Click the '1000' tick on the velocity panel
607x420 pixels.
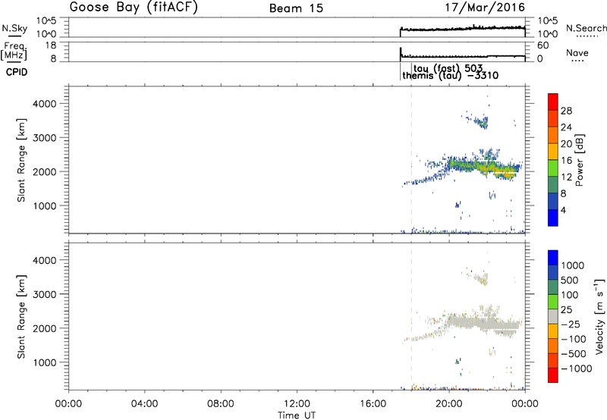44,362
